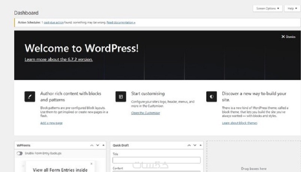Click the Dashboard page heading

point(26,13)
